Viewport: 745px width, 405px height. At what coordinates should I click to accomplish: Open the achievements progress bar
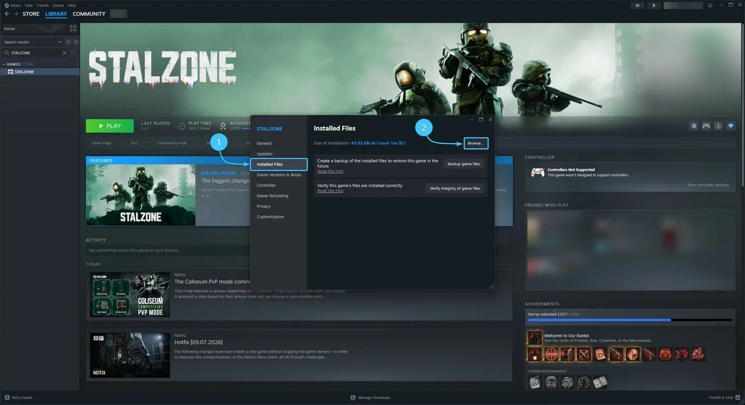point(630,319)
